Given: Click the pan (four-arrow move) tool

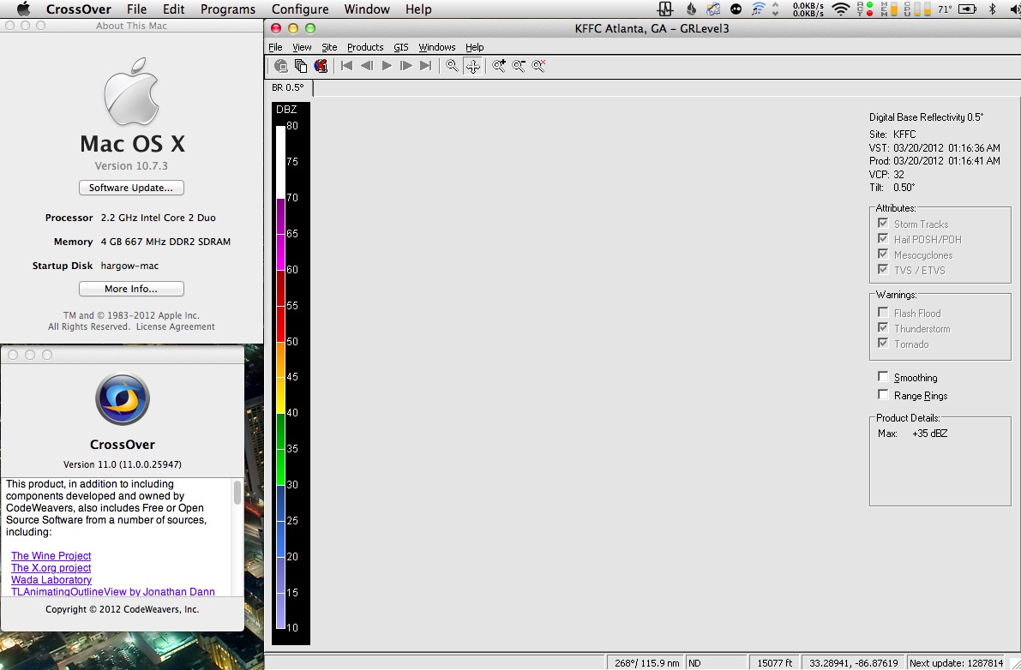Looking at the screenshot, I should click(x=472, y=66).
